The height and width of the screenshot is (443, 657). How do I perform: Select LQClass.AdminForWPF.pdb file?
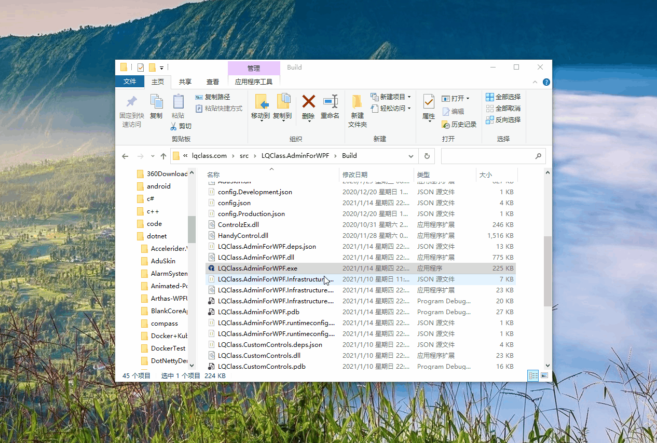click(x=361, y=312)
